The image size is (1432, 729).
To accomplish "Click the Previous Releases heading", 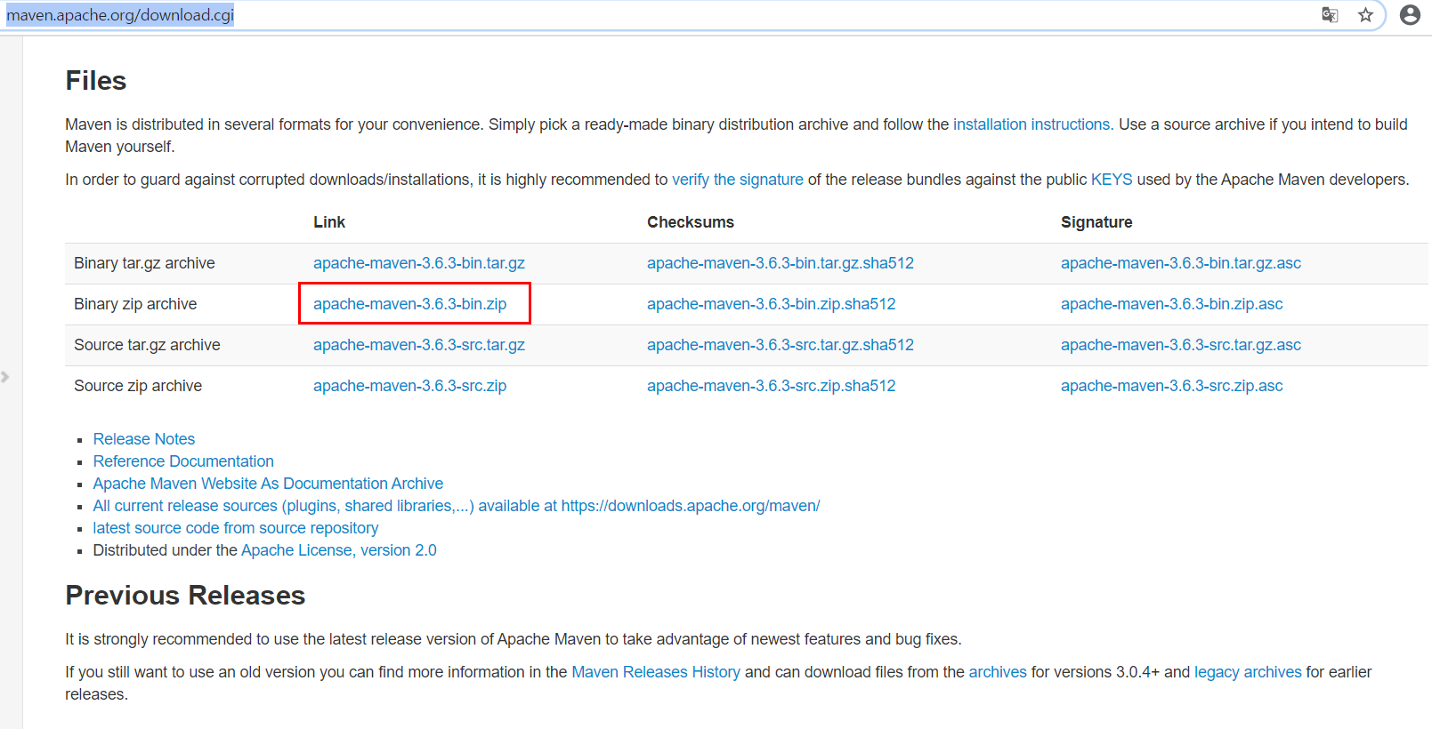I will pos(185,596).
